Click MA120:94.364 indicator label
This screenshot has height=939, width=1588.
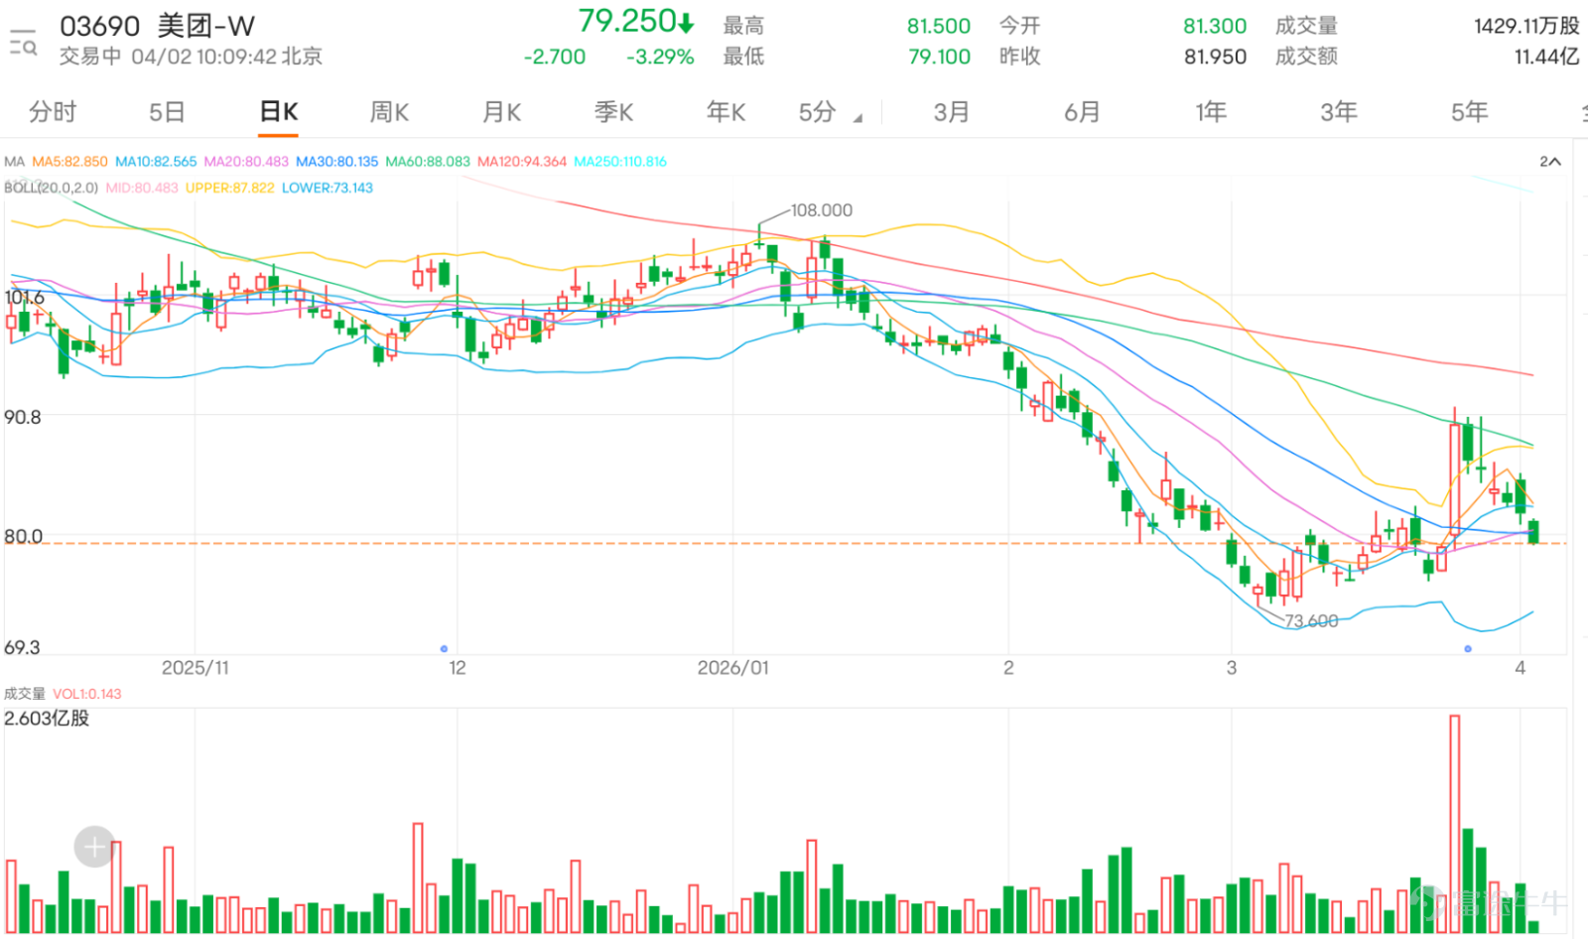pyautogui.click(x=522, y=161)
